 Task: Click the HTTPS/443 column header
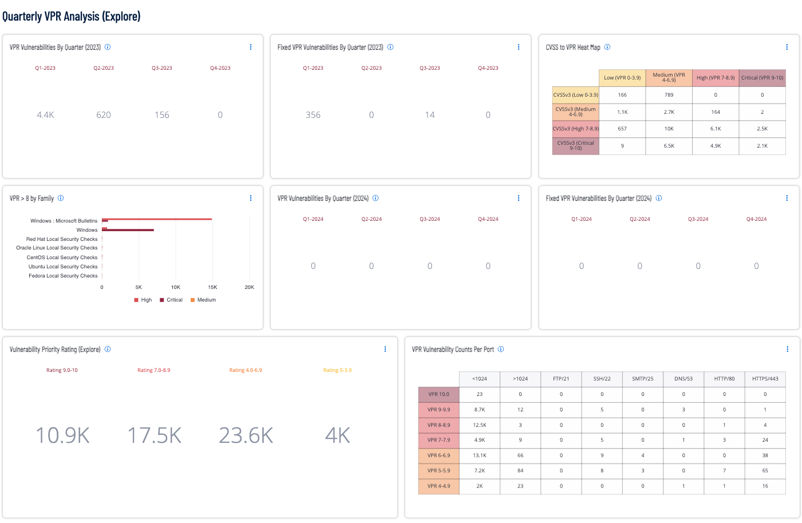pyautogui.click(x=765, y=379)
